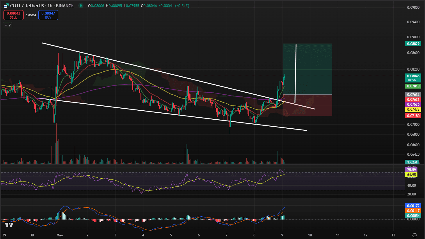425x239 pixels.
Task: Click the orange MACD signal label 0.00117
Action: point(413,211)
